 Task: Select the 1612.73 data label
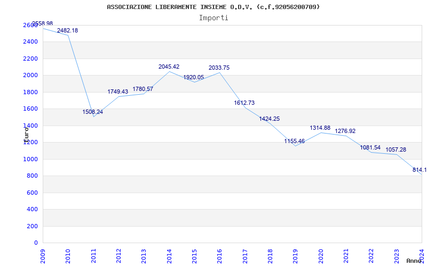tap(244, 103)
